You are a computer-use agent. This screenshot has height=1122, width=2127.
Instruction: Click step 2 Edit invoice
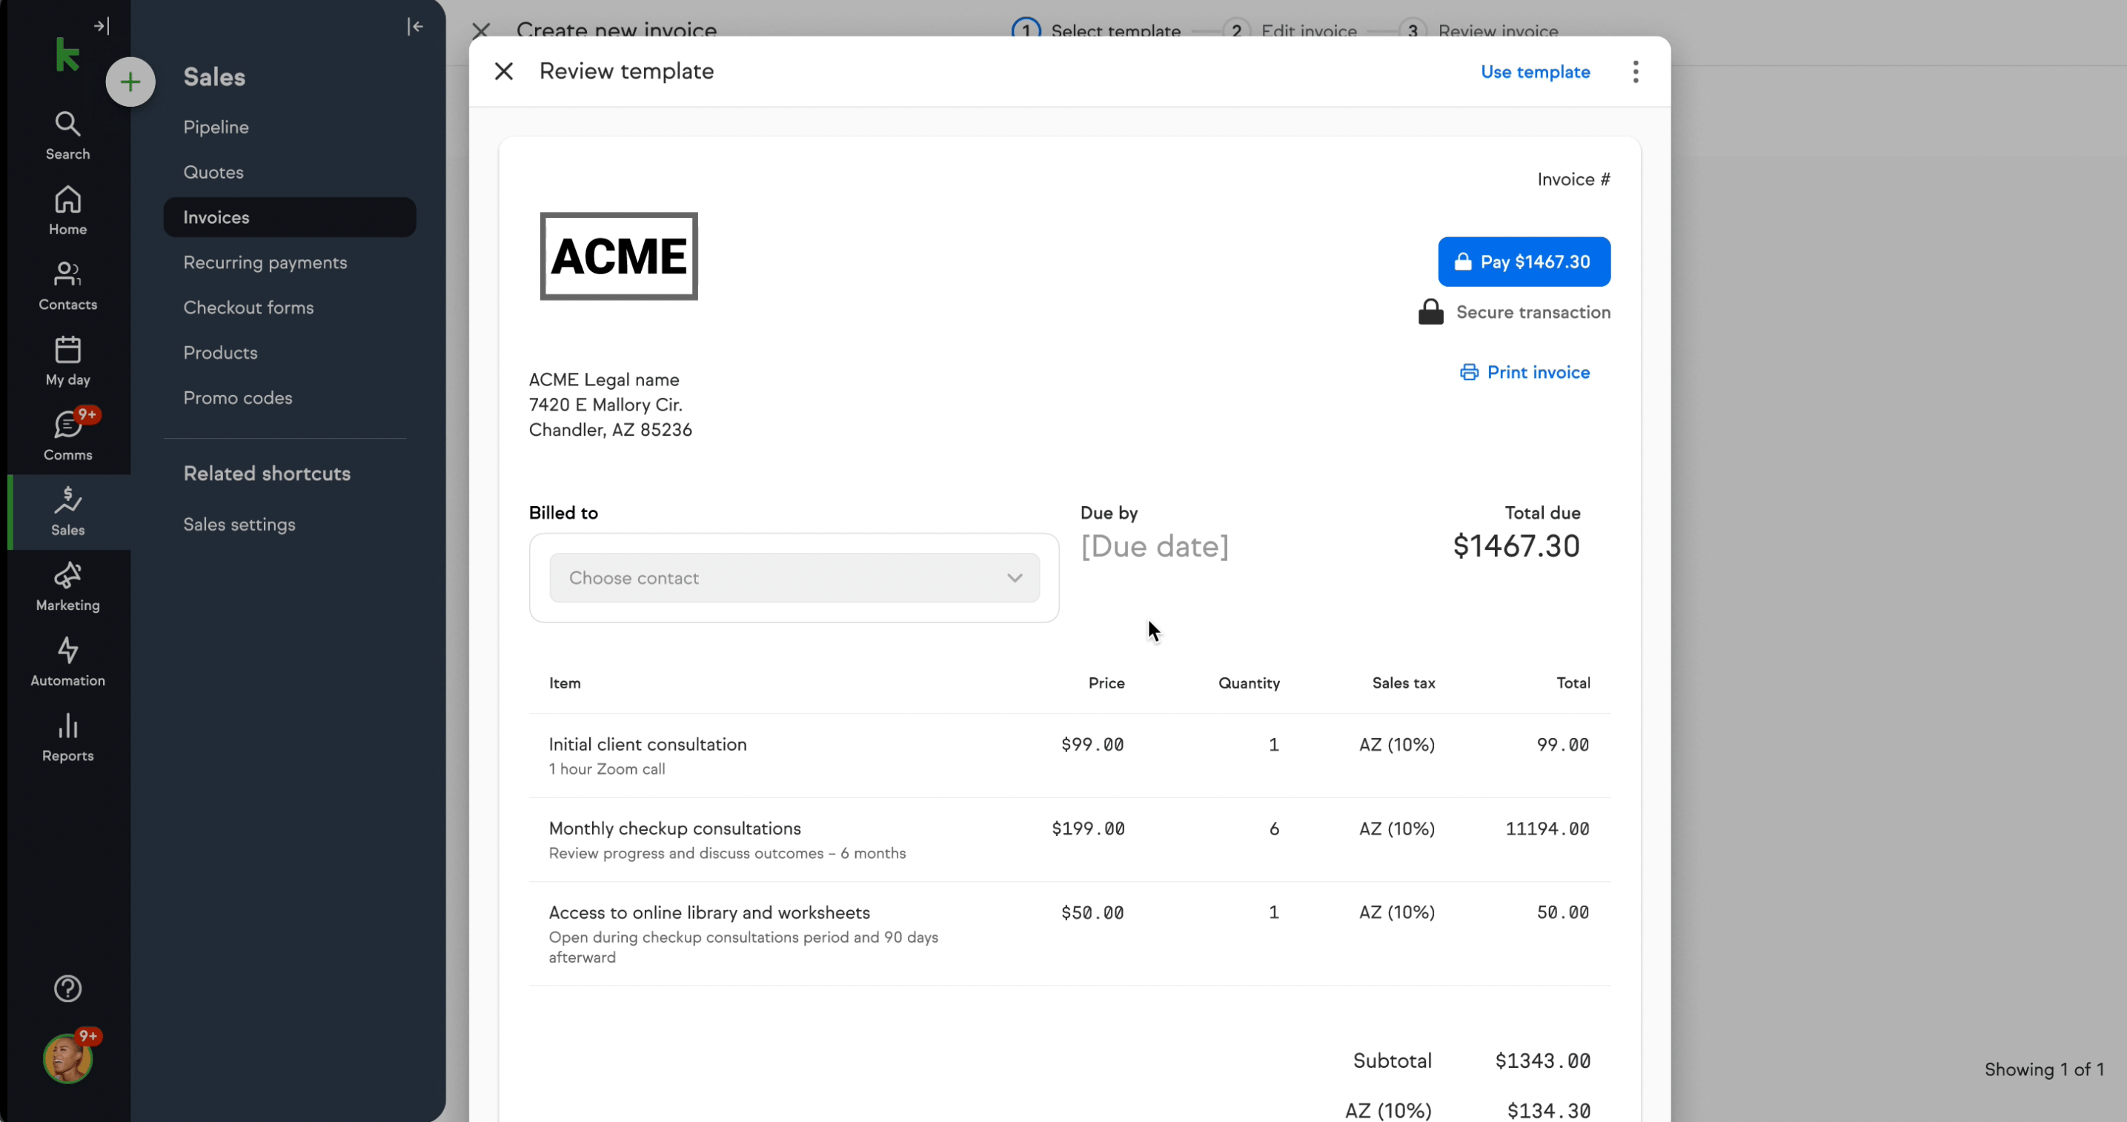pos(1290,30)
